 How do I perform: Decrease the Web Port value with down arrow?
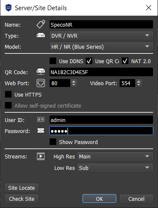pos(73,85)
